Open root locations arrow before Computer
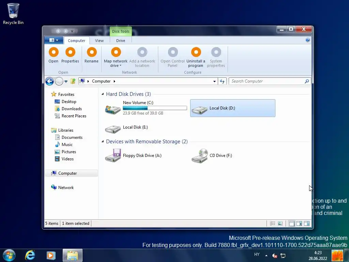This screenshot has width=349, height=262. (88, 81)
